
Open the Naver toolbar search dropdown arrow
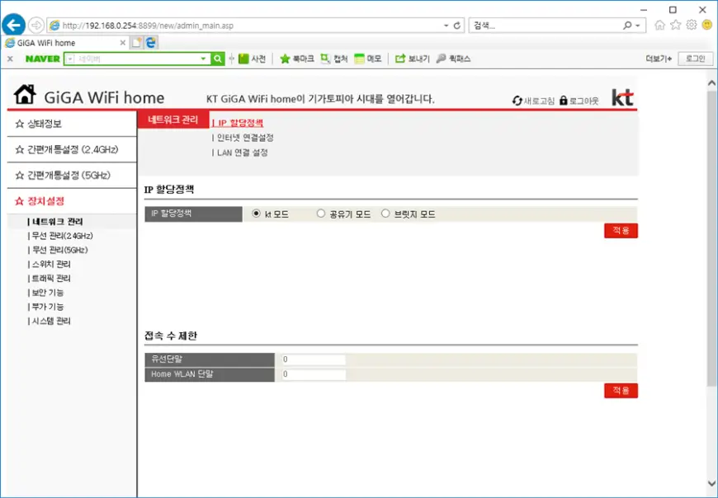pyautogui.click(x=204, y=59)
